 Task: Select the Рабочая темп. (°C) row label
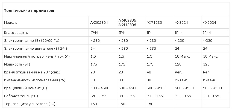coord(21,96)
